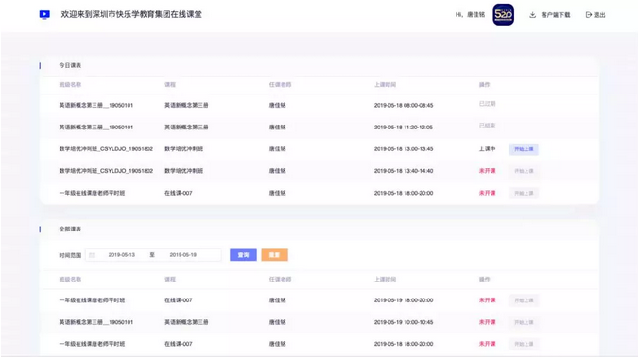
Task: Click 开始上课 for the 2019-05-19 10:00 English class
Action: pyautogui.click(x=524, y=322)
